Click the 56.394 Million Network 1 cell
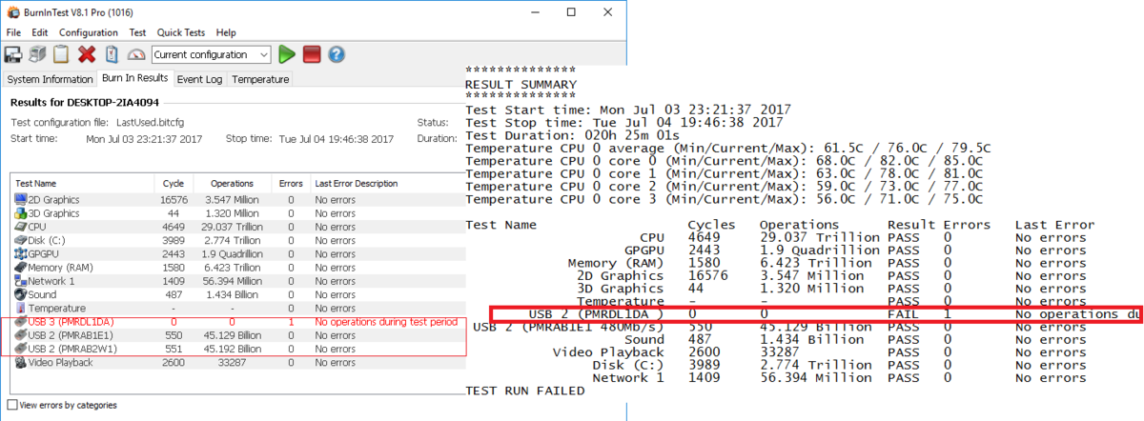Image resolution: width=1144 pixels, height=421 pixels. tap(232, 281)
